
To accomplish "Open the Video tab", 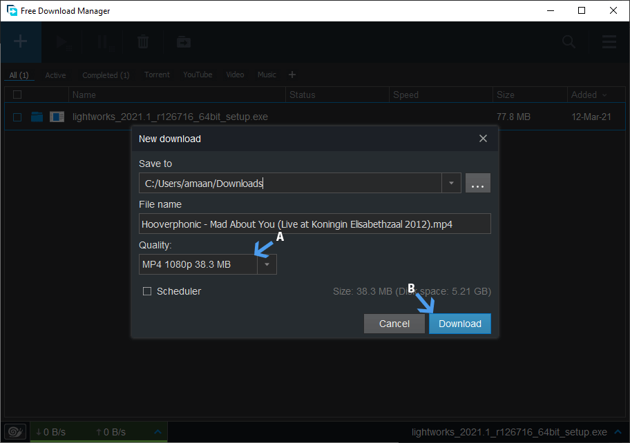I will point(235,75).
